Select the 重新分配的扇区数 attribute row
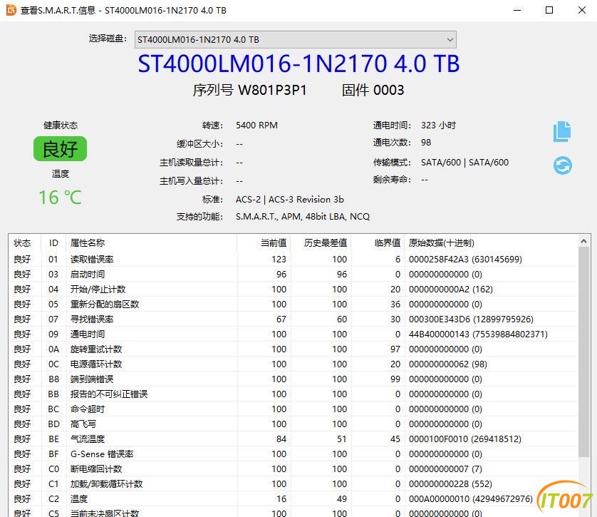This screenshot has width=597, height=517. [x=292, y=304]
